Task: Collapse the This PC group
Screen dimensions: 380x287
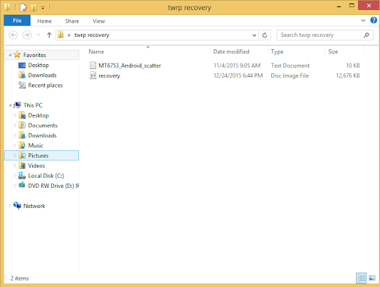Action: click(10, 105)
